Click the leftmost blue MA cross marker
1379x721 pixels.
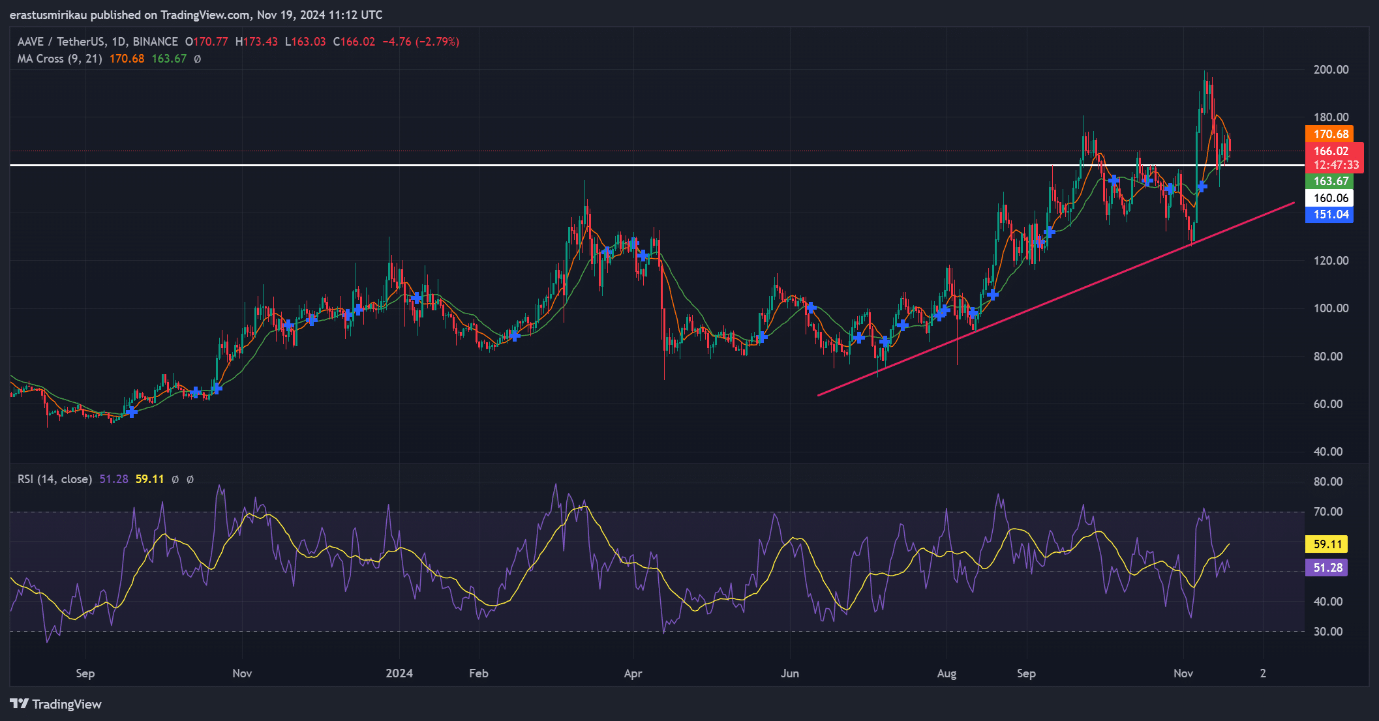[132, 412]
